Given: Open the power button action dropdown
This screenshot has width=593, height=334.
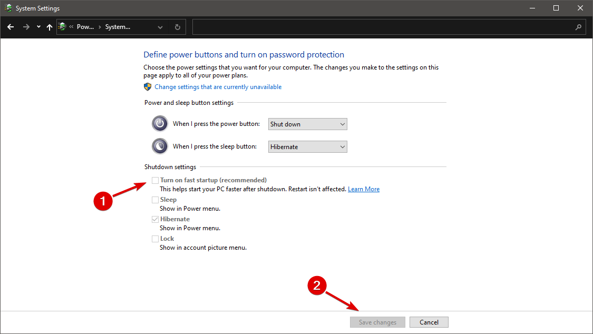Looking at the screenshot, I should click(x=307, y=124).
